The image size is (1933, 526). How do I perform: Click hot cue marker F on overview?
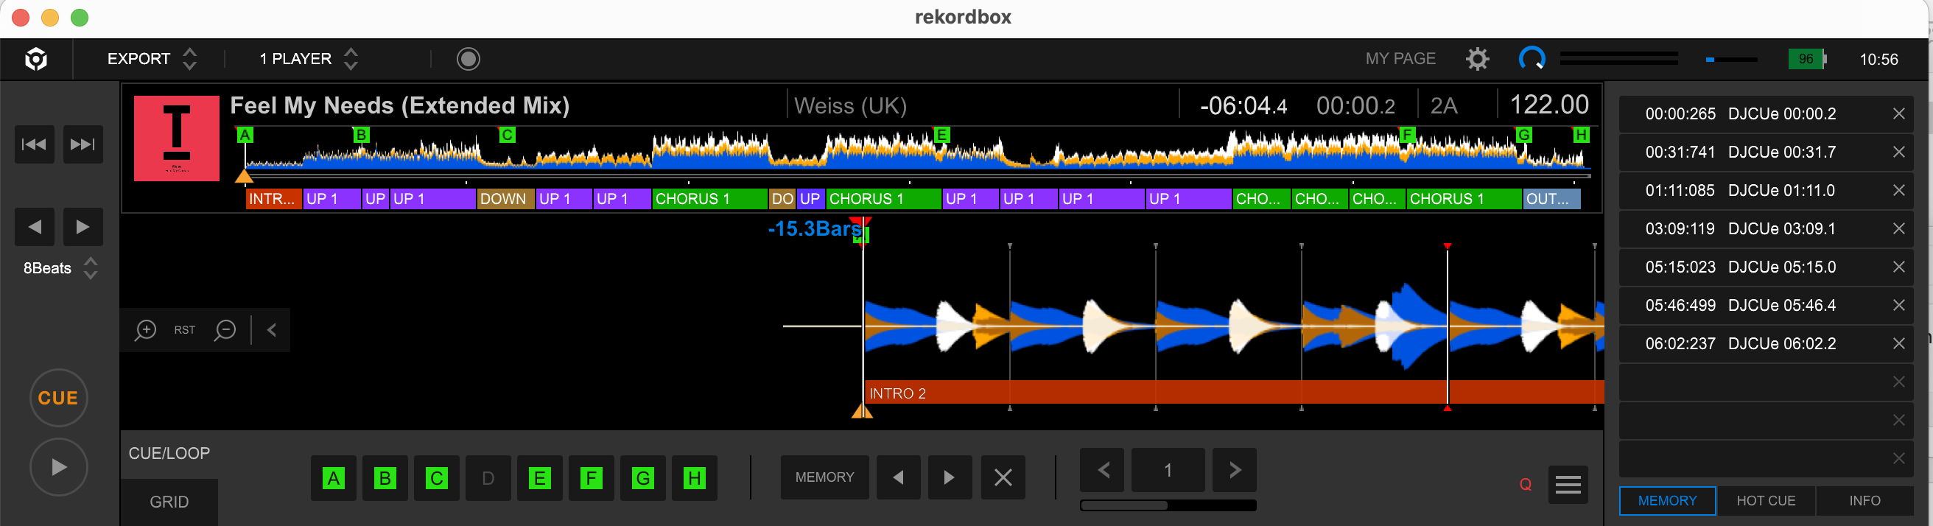[x=1407, y=135]
